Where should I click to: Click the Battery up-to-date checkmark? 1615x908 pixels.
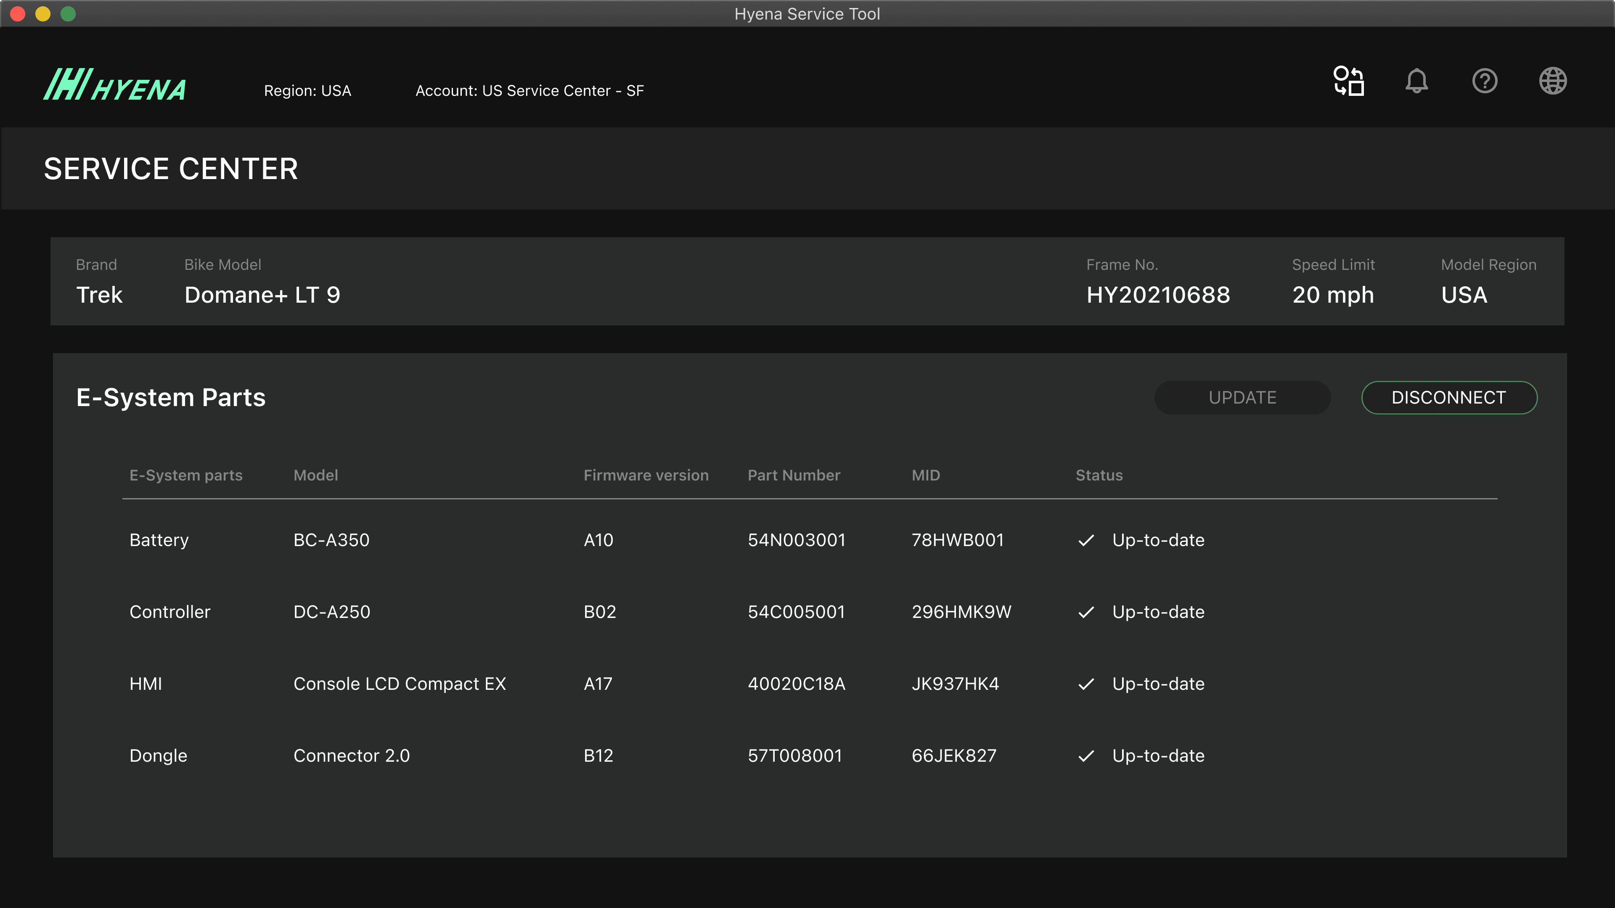pyautogui.click(x=1086, y=540)
